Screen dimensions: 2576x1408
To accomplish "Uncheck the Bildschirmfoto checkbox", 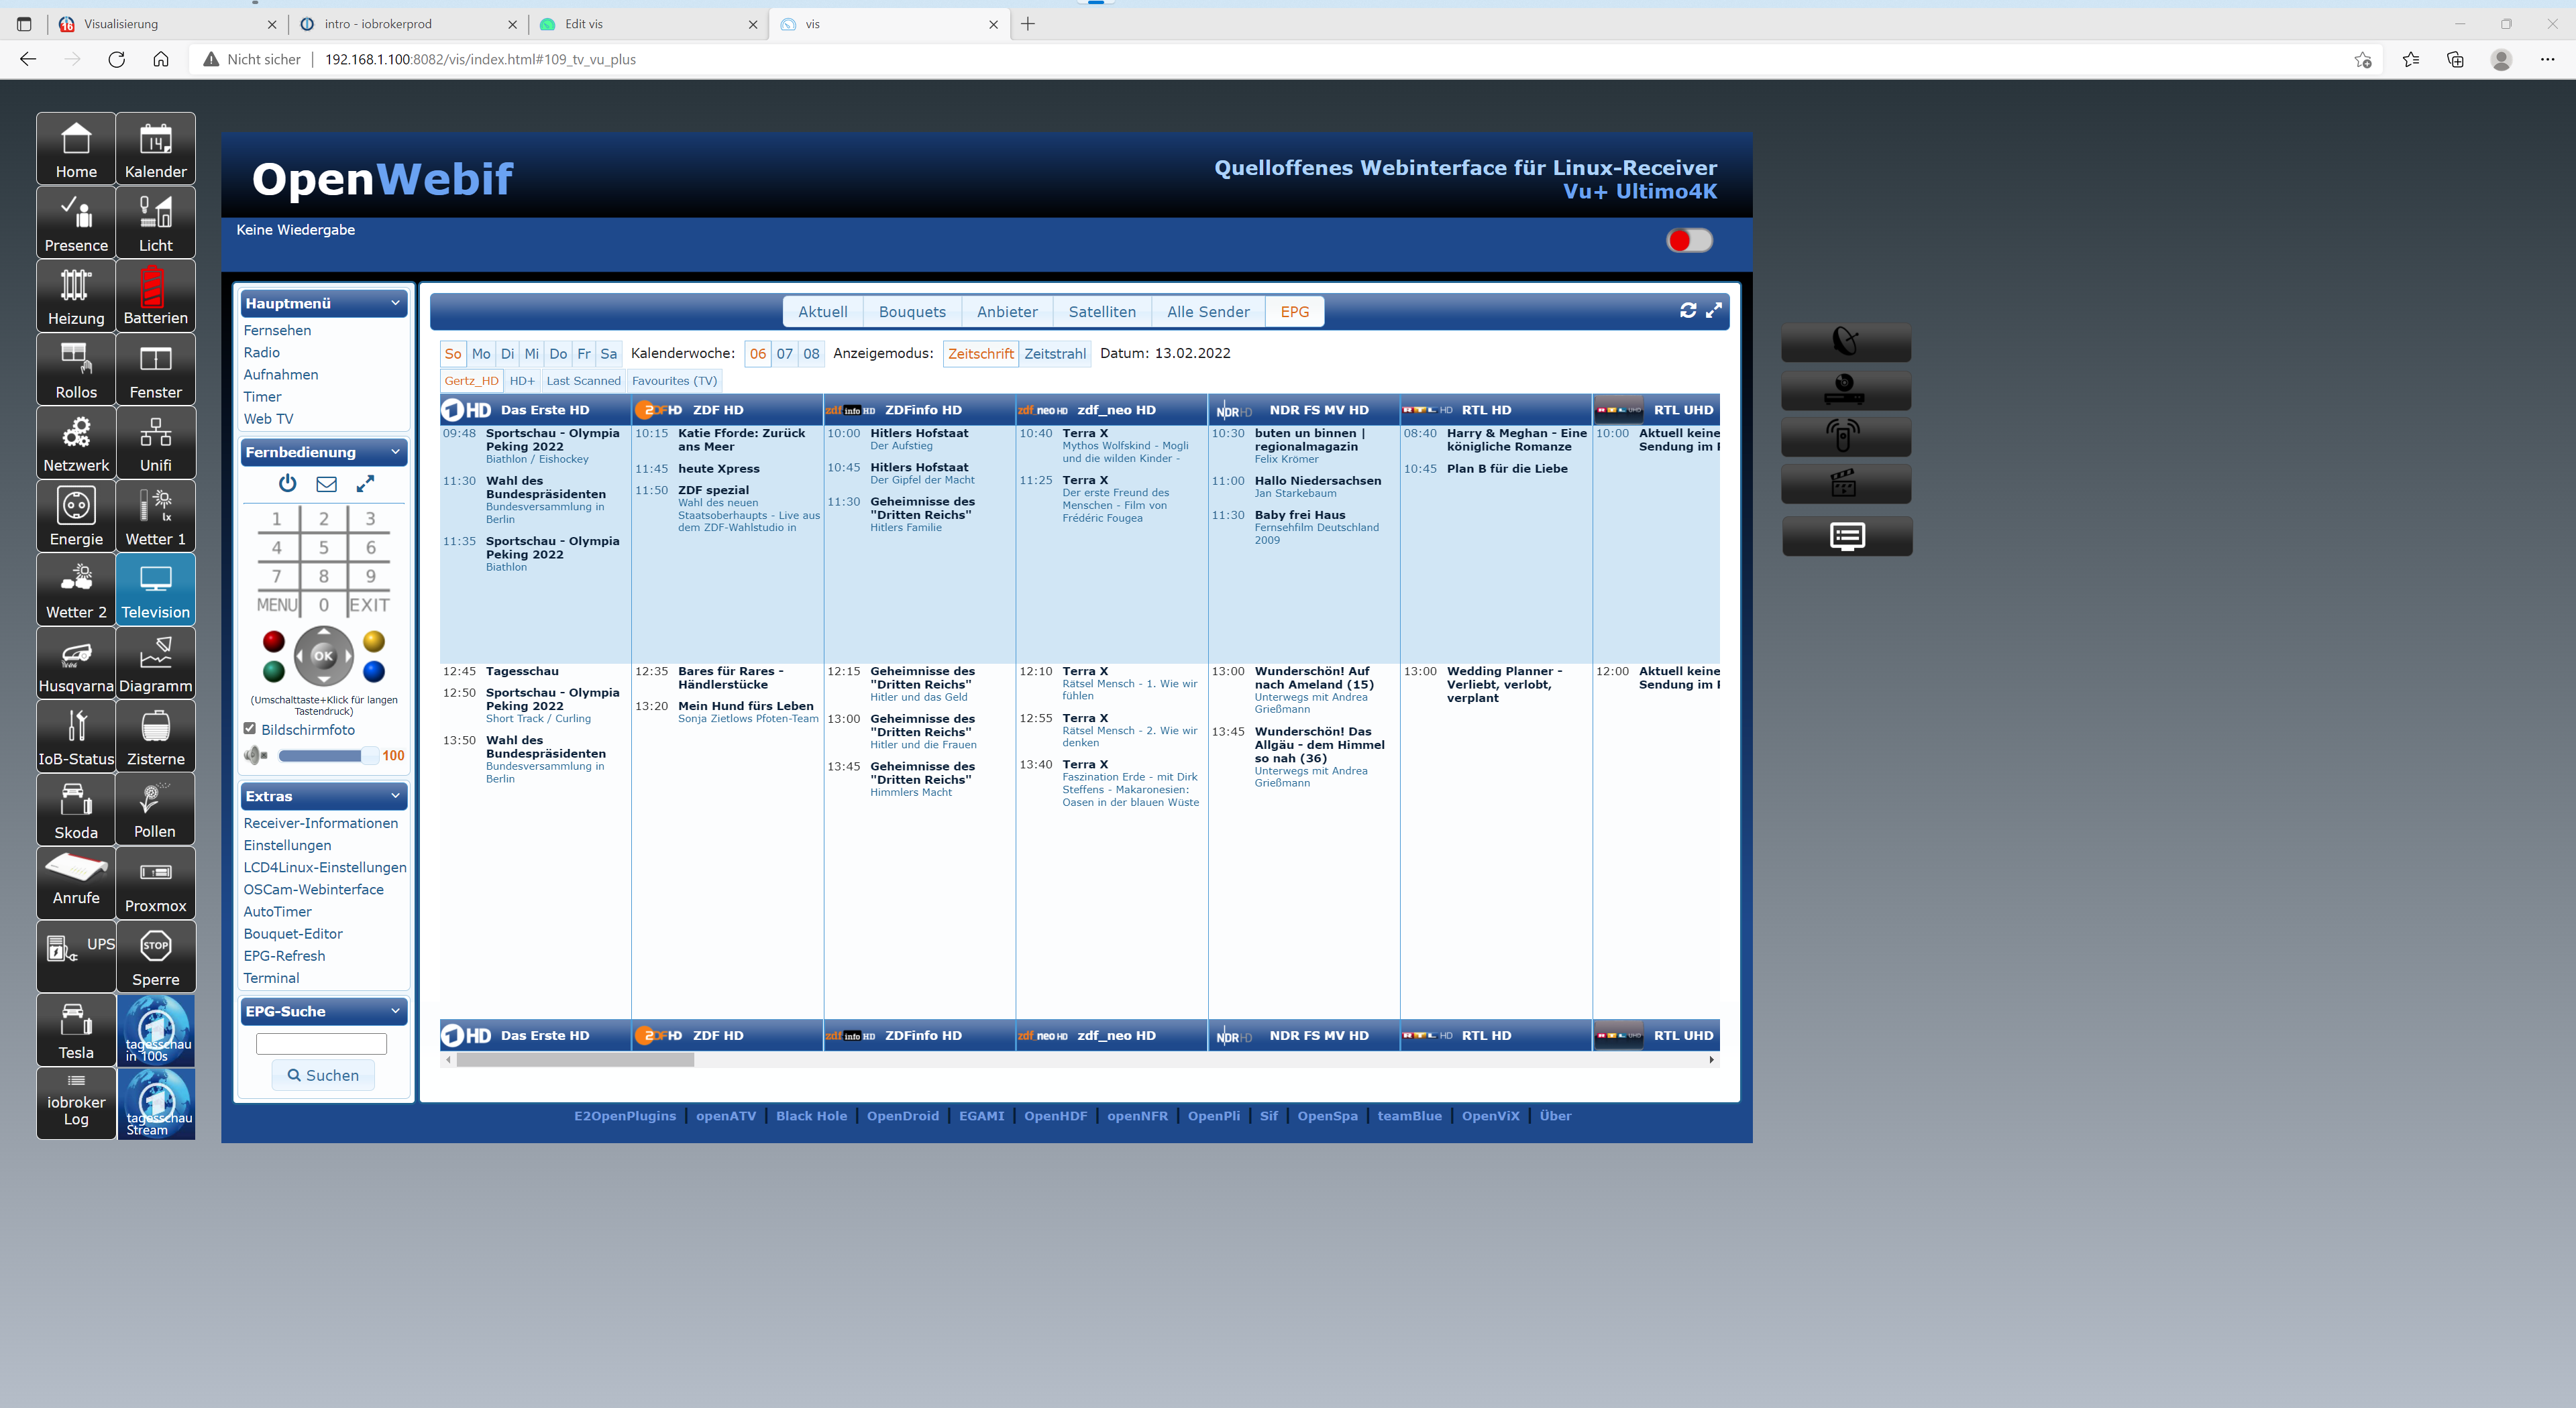I will (250, 729).
